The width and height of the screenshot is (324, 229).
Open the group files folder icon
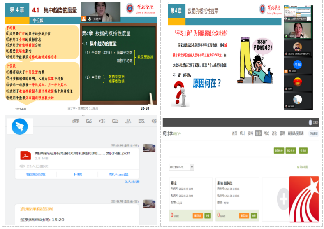115,121
